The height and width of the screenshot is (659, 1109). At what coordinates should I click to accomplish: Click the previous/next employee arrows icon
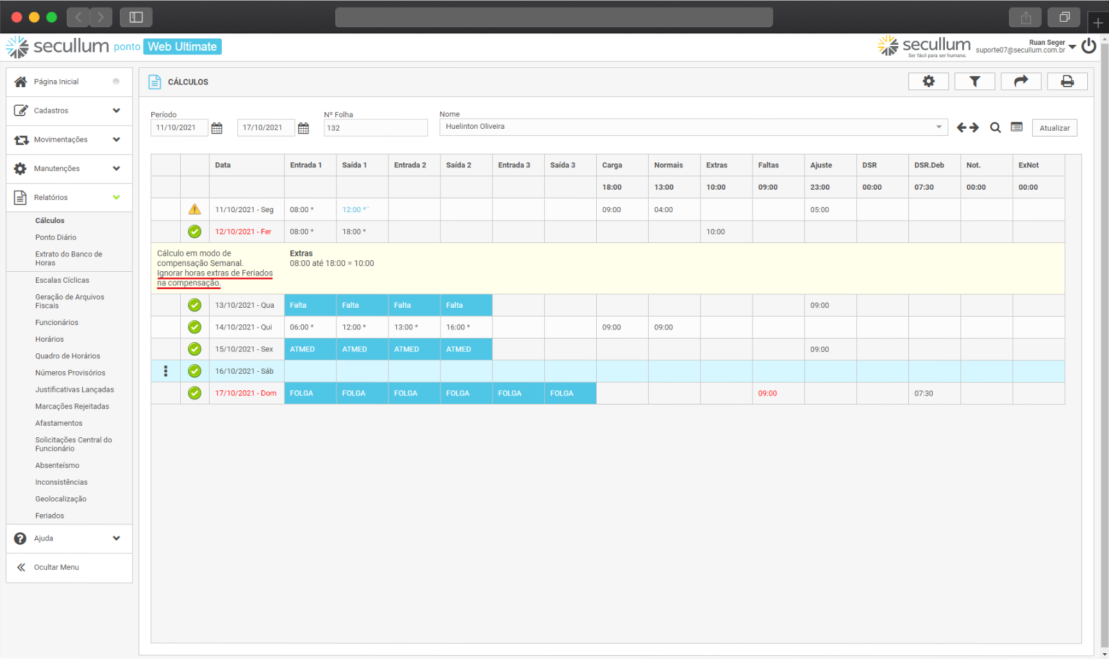coord(967,128)
